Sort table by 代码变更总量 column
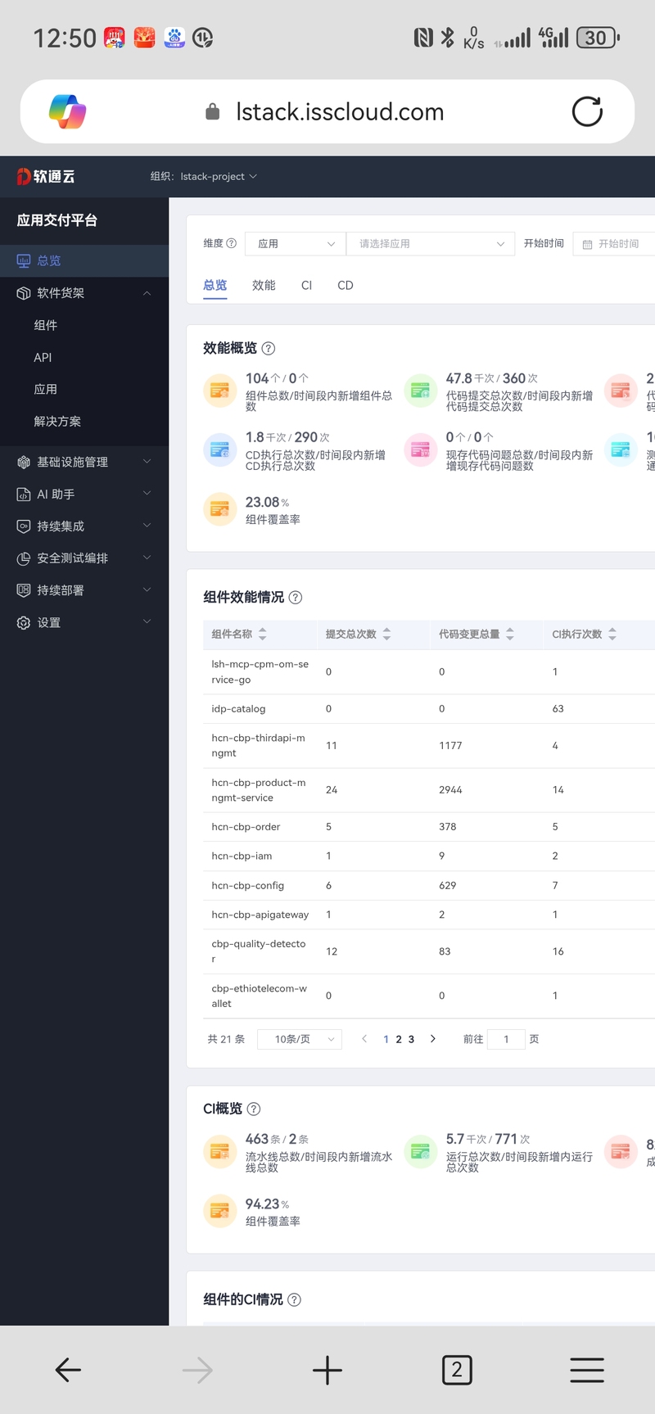The height and width of the screenshot is (1414, 655). (510, 634)
